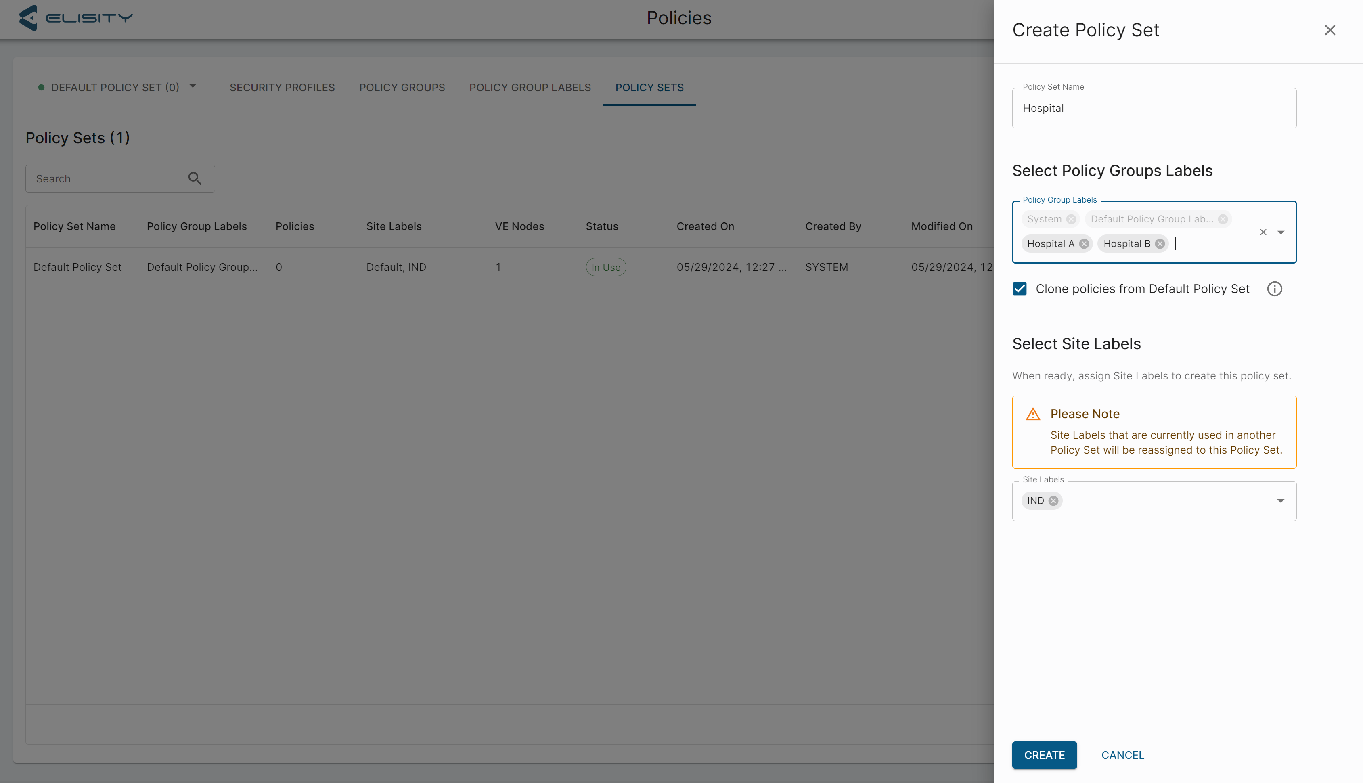Viewport: 1363px width, 783px height.
Task: Click the Policy Set Name column header
Action: (x=74, y=226)
